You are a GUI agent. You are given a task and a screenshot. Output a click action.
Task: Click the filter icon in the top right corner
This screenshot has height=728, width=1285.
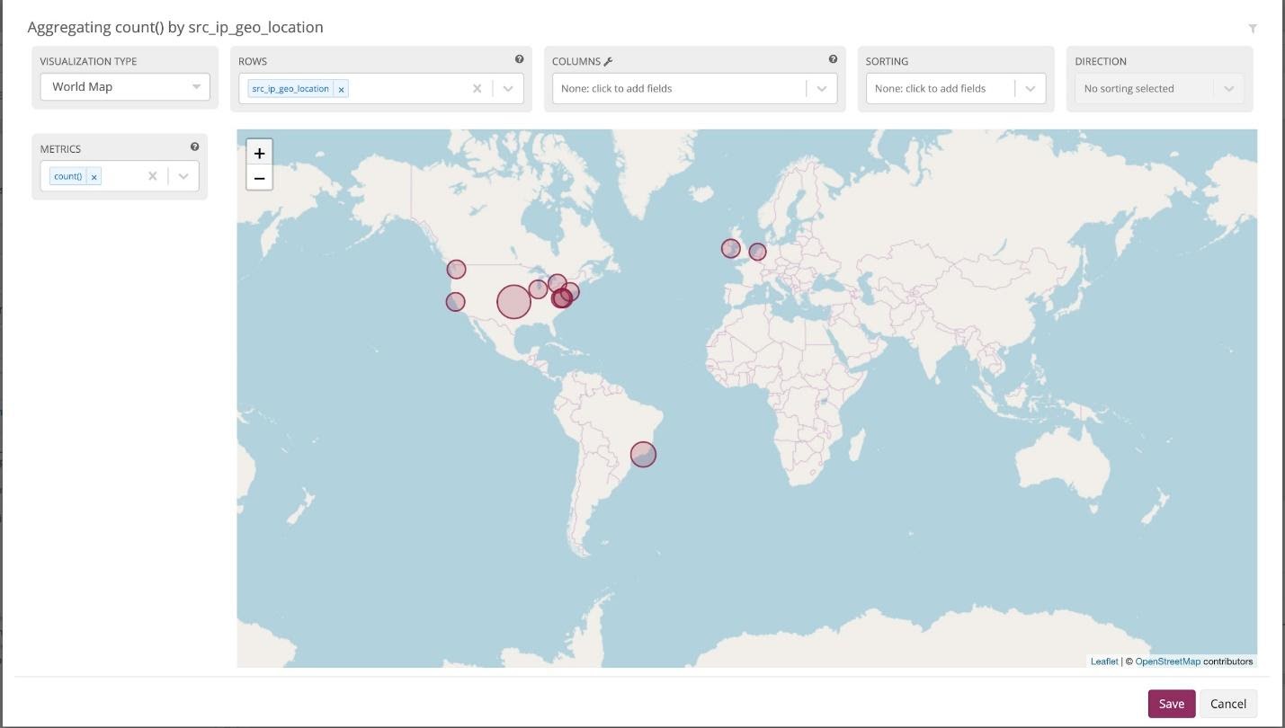tap(1254, 27)
